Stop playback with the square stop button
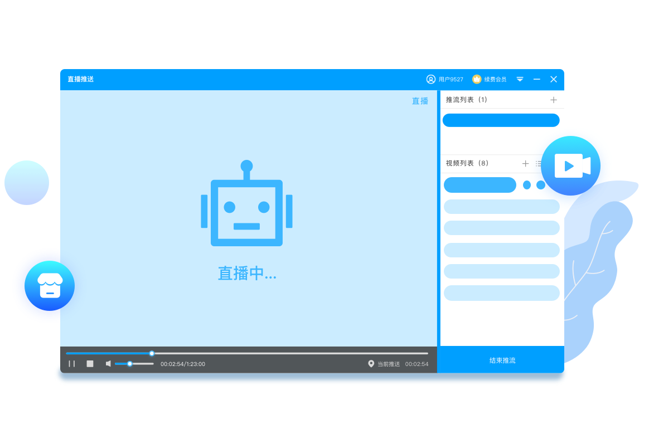 pyautogui.click(x=90, y=364)
